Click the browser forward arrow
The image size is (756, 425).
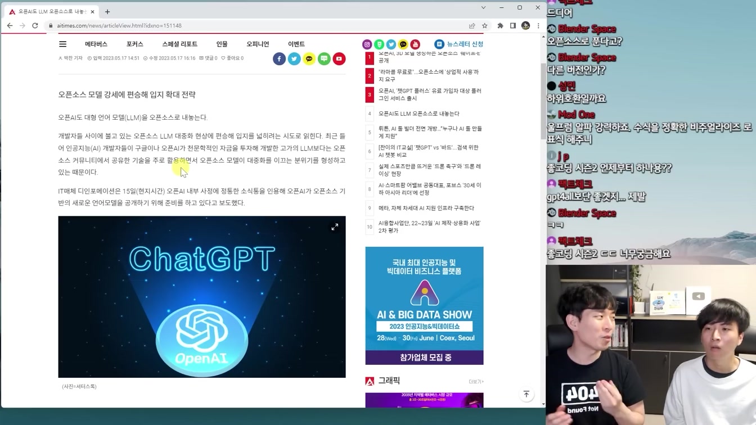pos(22,25)
